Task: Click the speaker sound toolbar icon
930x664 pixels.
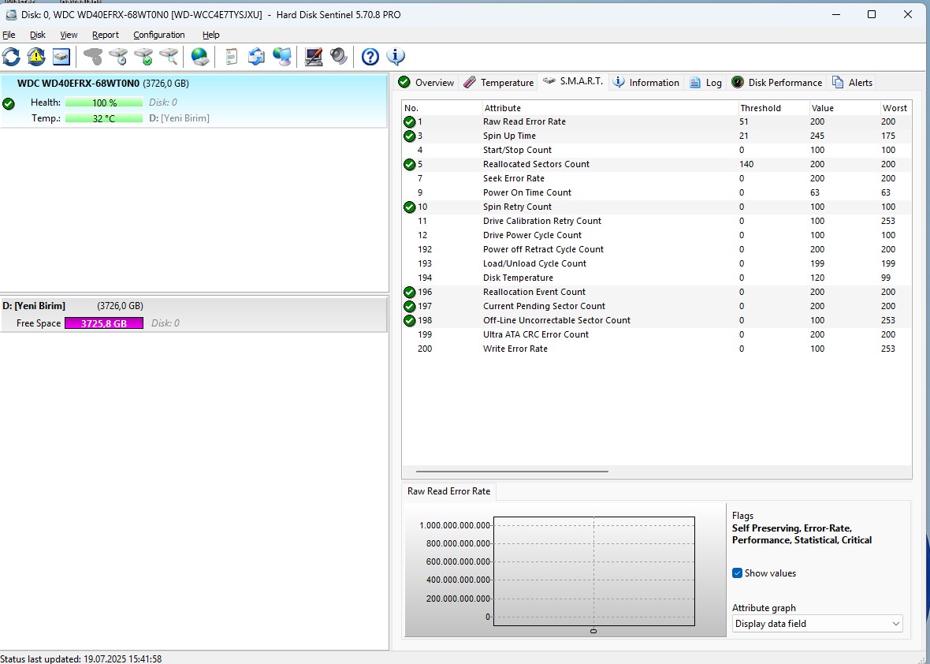Action: 339,57
